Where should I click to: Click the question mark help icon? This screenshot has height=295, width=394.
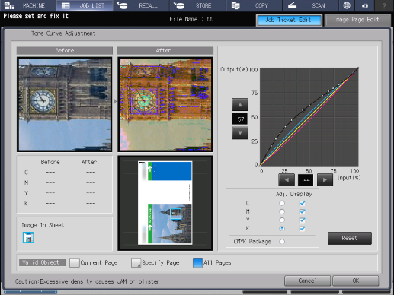(384, 5)
